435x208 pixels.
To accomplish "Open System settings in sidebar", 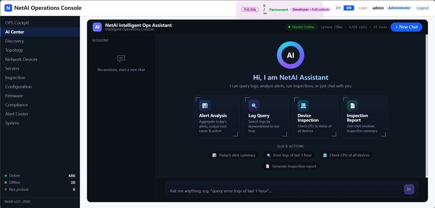I will coord(40,123).
